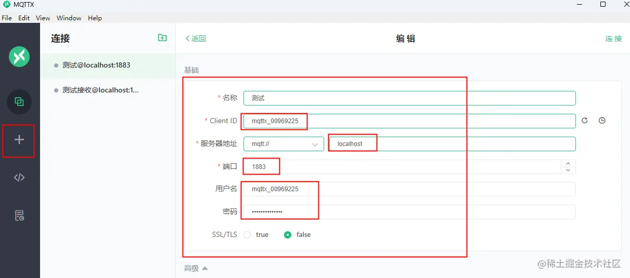
Task: Open the Connections page icon
Action: [19, 102]
